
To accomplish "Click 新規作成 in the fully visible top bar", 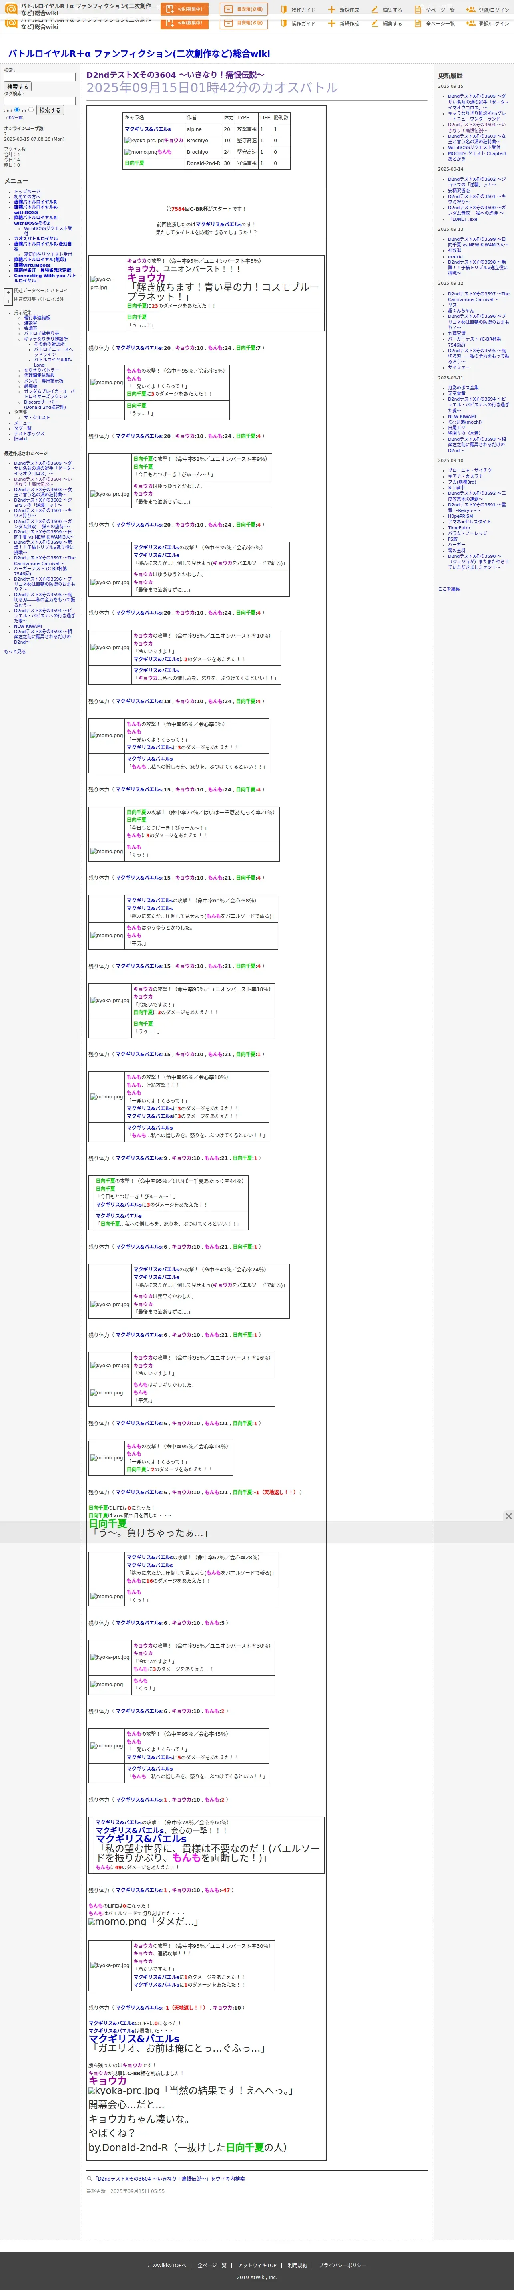I will pyautogui.click(x=343, y=10).
